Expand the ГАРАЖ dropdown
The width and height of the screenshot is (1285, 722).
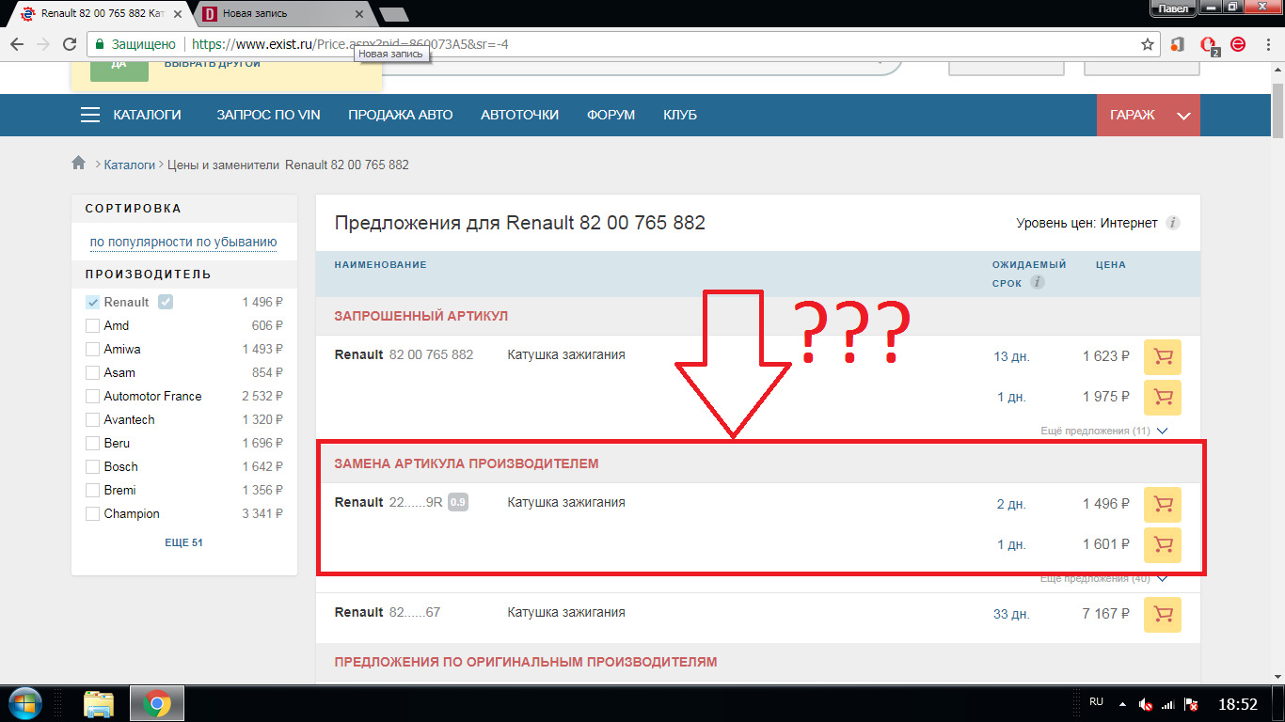pyautogui.click(x=1149, y=115)
